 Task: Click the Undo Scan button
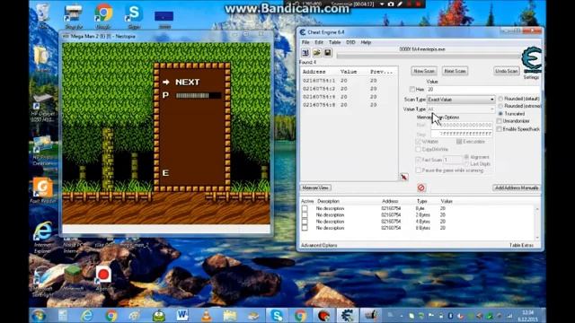tap(507, 71)
